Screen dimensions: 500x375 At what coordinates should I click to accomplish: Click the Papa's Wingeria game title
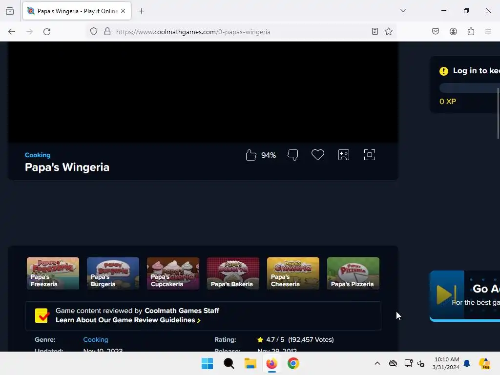67,167
